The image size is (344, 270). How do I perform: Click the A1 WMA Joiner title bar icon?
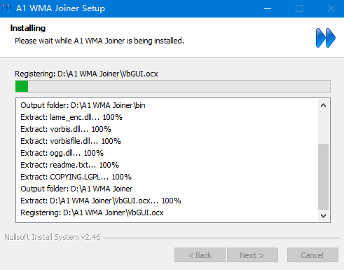7,8
